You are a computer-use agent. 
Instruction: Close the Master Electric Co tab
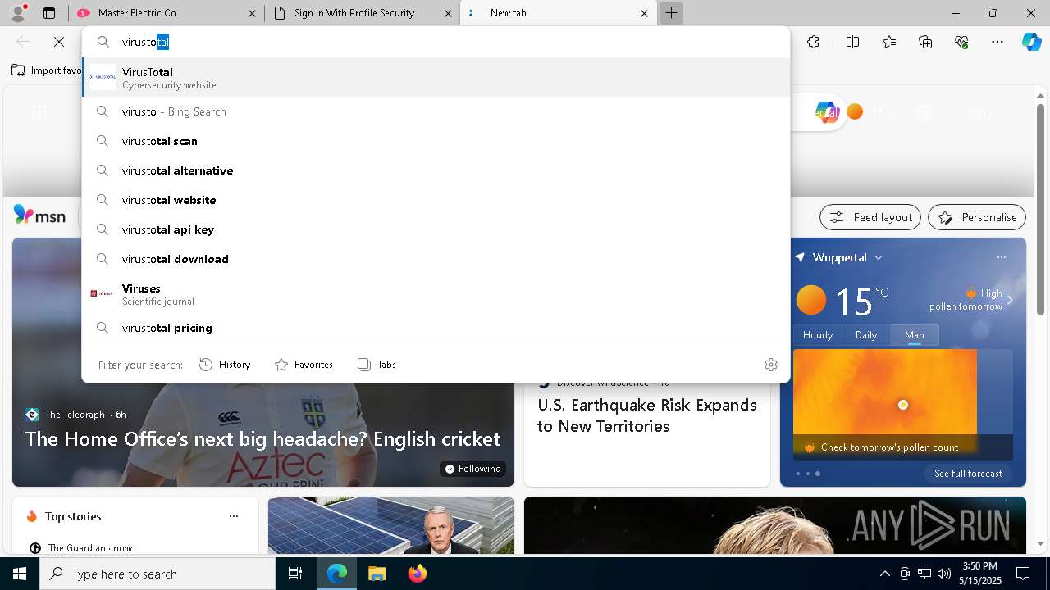[x=253, y=13]
